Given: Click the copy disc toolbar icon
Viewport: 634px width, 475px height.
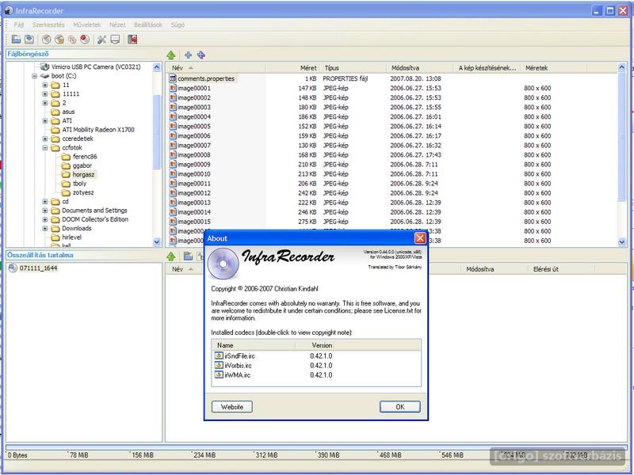Looking at the screenshot, I should [72, 39].
